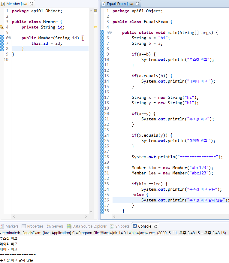Click the Properties tab icon
The height and width of the screenshot is (263, 229).
tap(24, 226)
